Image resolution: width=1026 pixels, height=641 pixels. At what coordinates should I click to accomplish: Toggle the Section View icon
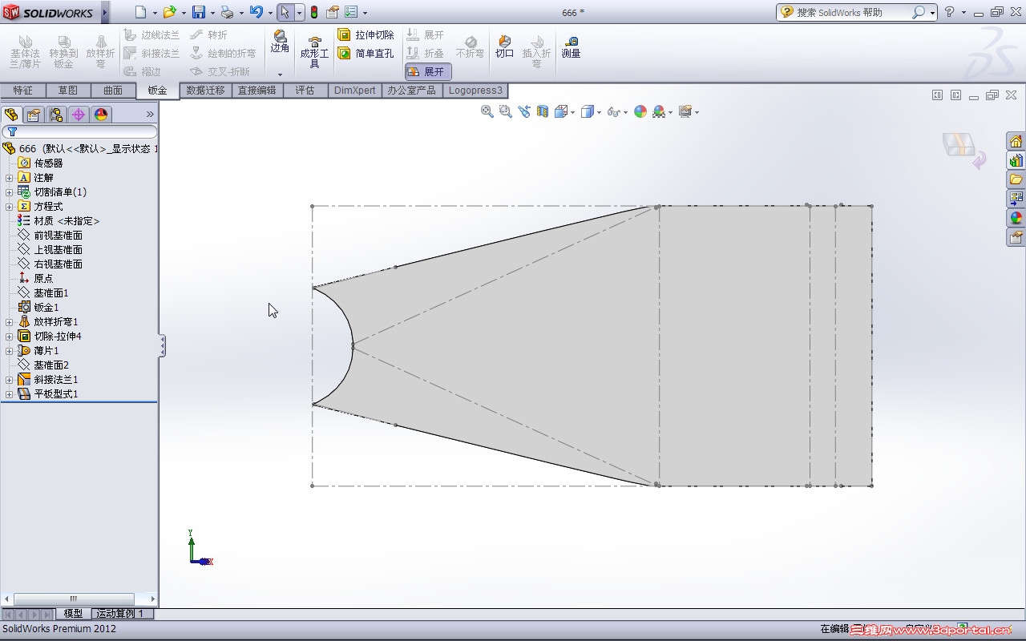(x=543, y=111)
